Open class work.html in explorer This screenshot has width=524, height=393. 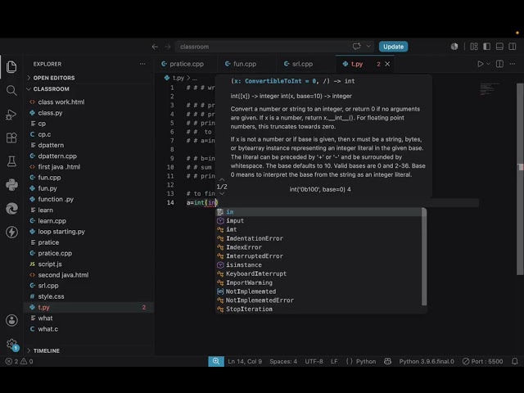88,102
